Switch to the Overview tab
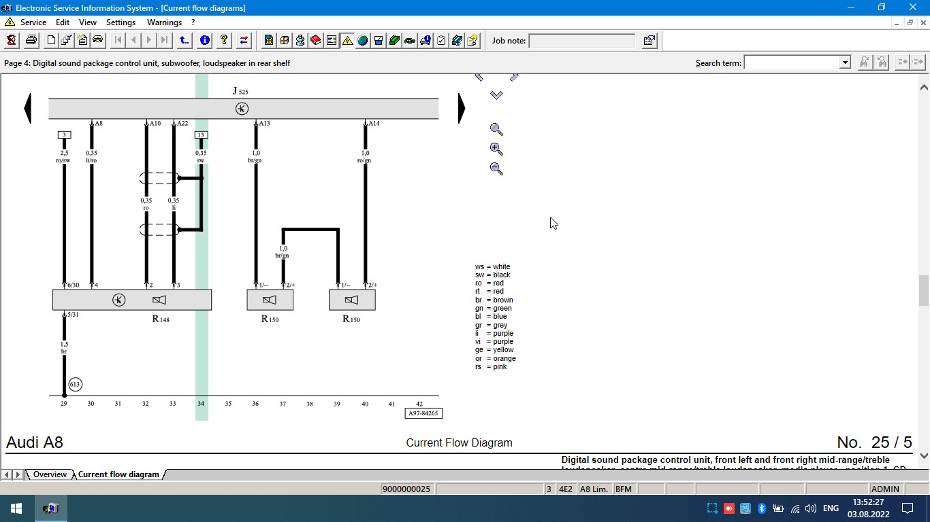The width and height of the screenshot is (930, 522). point(50,474)
